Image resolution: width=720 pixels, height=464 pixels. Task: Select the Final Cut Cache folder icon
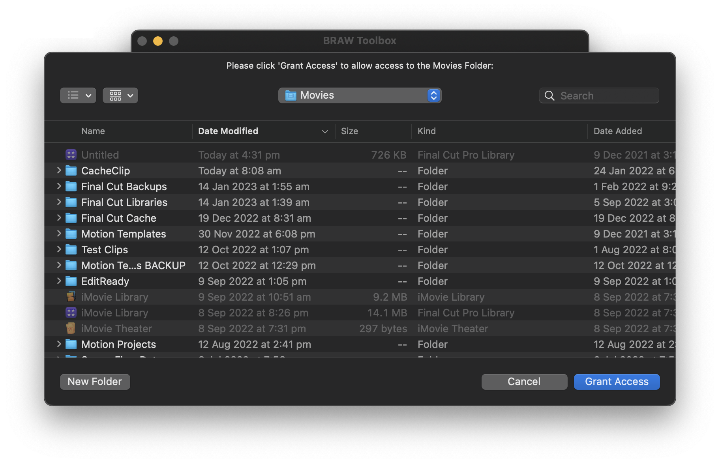pyautogui.click(x=71, y=218)
